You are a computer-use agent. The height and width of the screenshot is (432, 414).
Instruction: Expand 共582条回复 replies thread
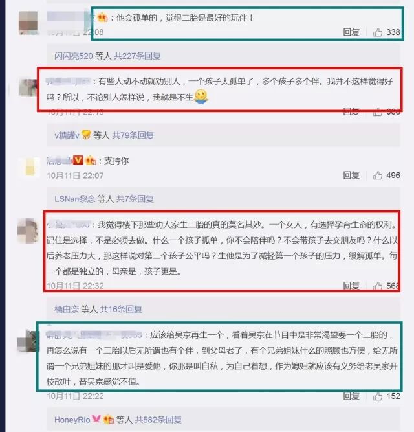click(158, 420)
